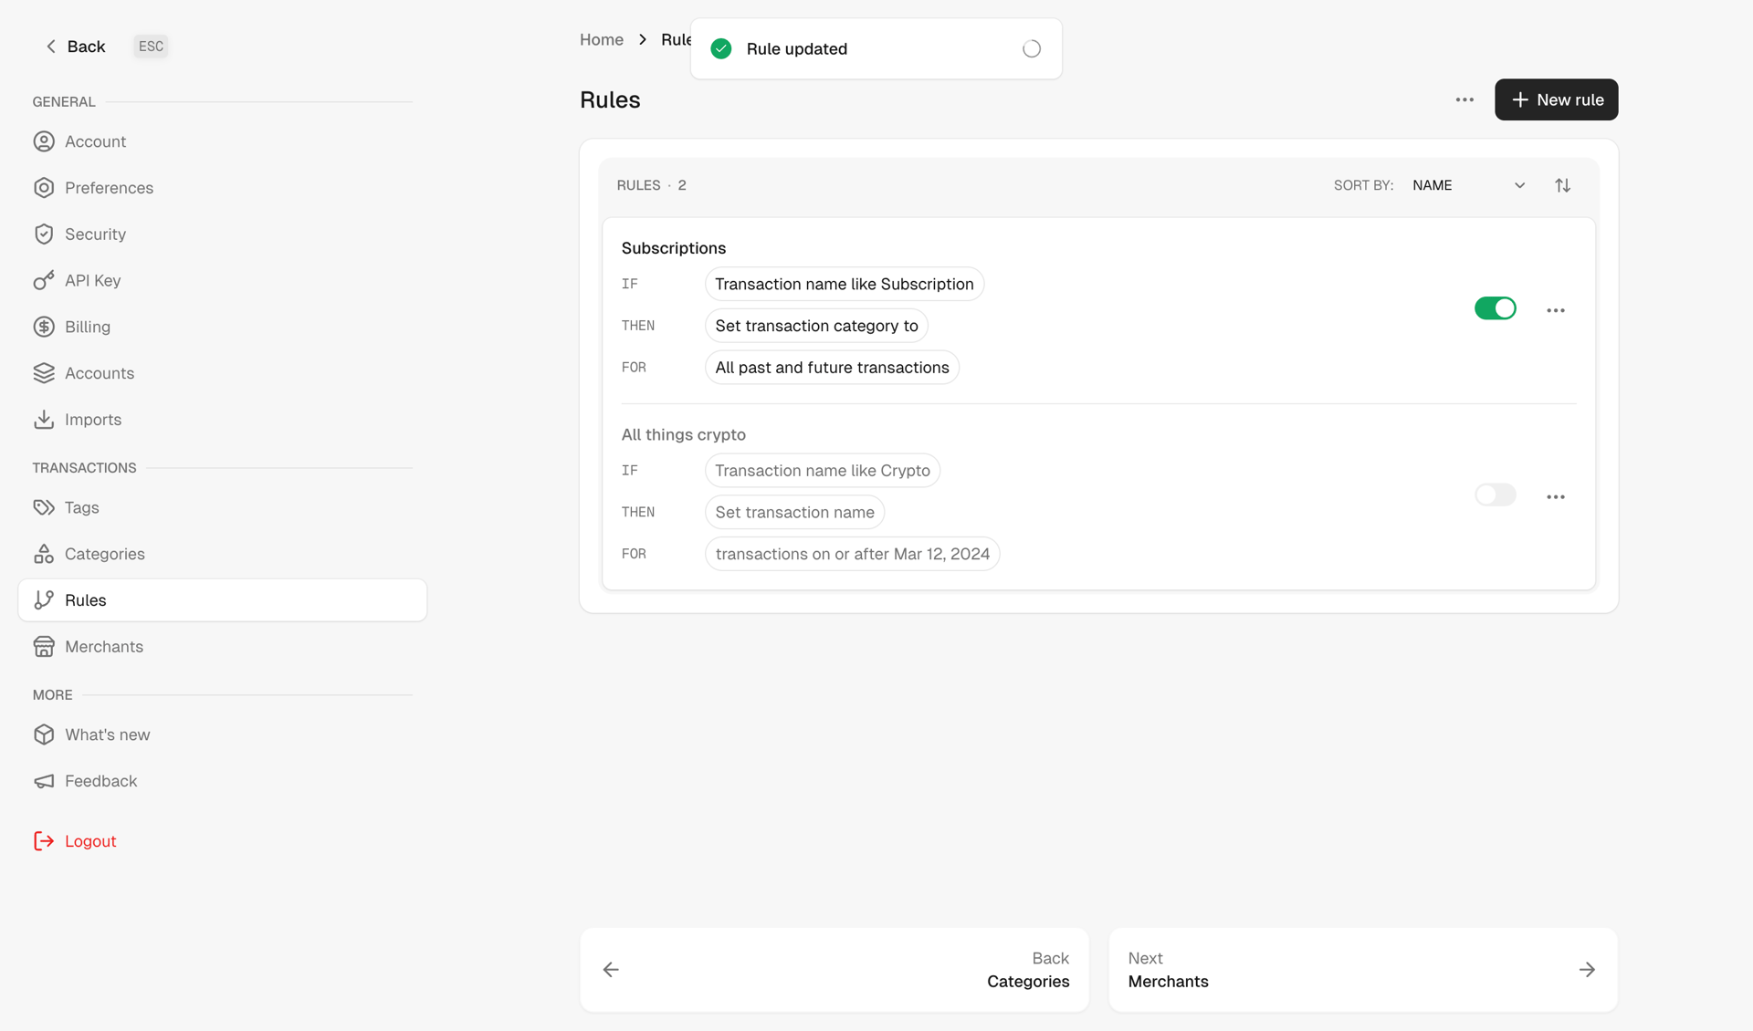Open the Tags section icon
The height and width of the screenshot is (1031, 1753).
(45, 507)
